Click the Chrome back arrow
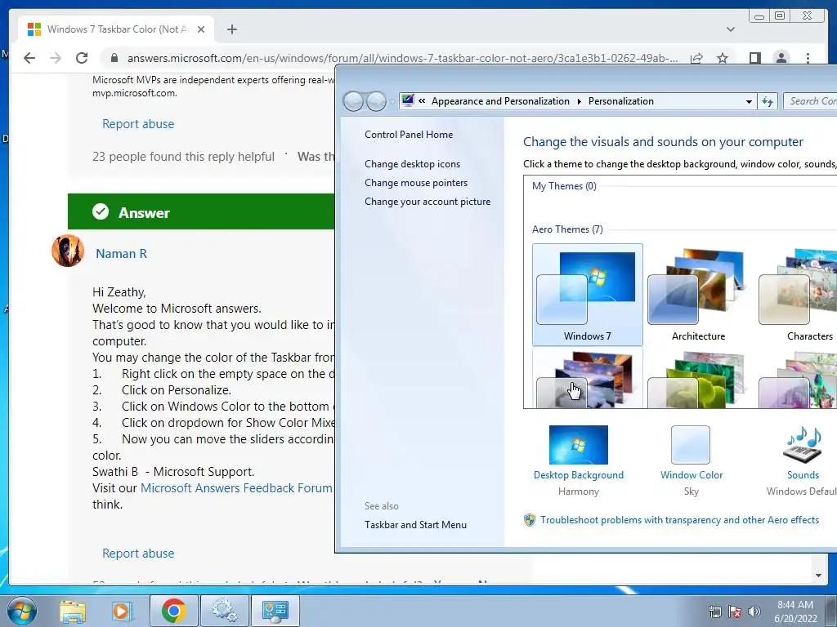Screen dimensions: 837x627 coord(29,58)
